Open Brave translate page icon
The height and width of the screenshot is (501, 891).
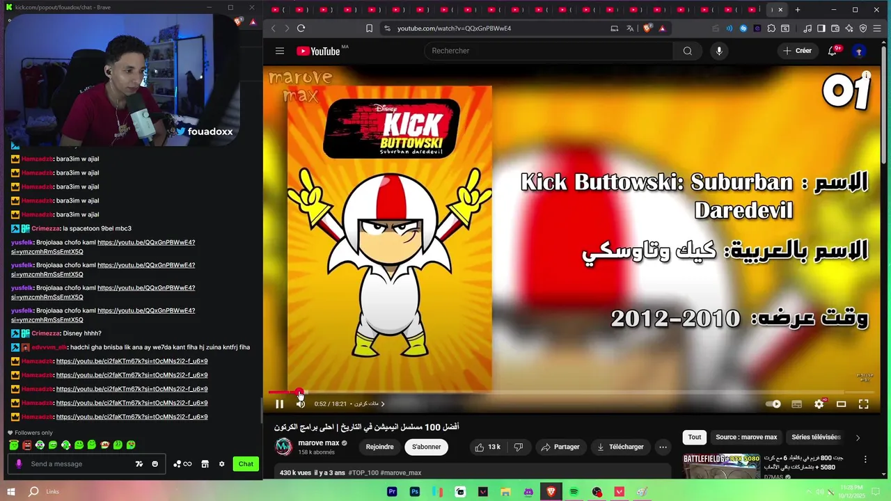click(630, 29)
